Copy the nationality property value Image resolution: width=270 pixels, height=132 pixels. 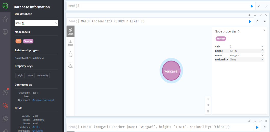point(262,59)
